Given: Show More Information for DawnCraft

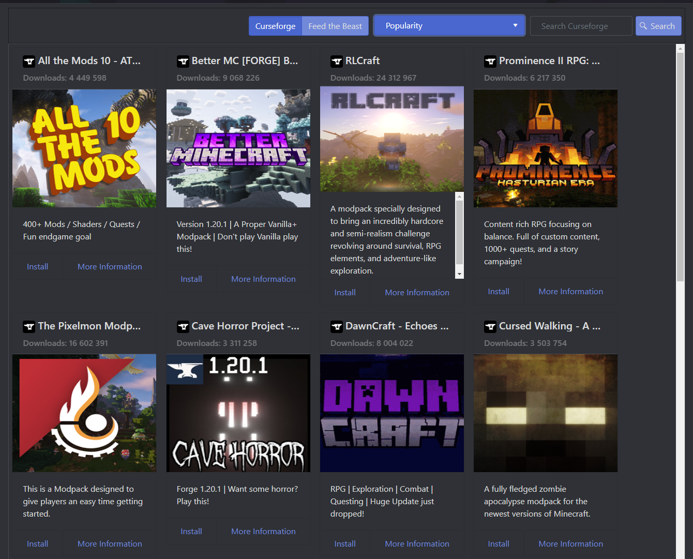Looking at the screenshot, I should click(x=417, y=544).
